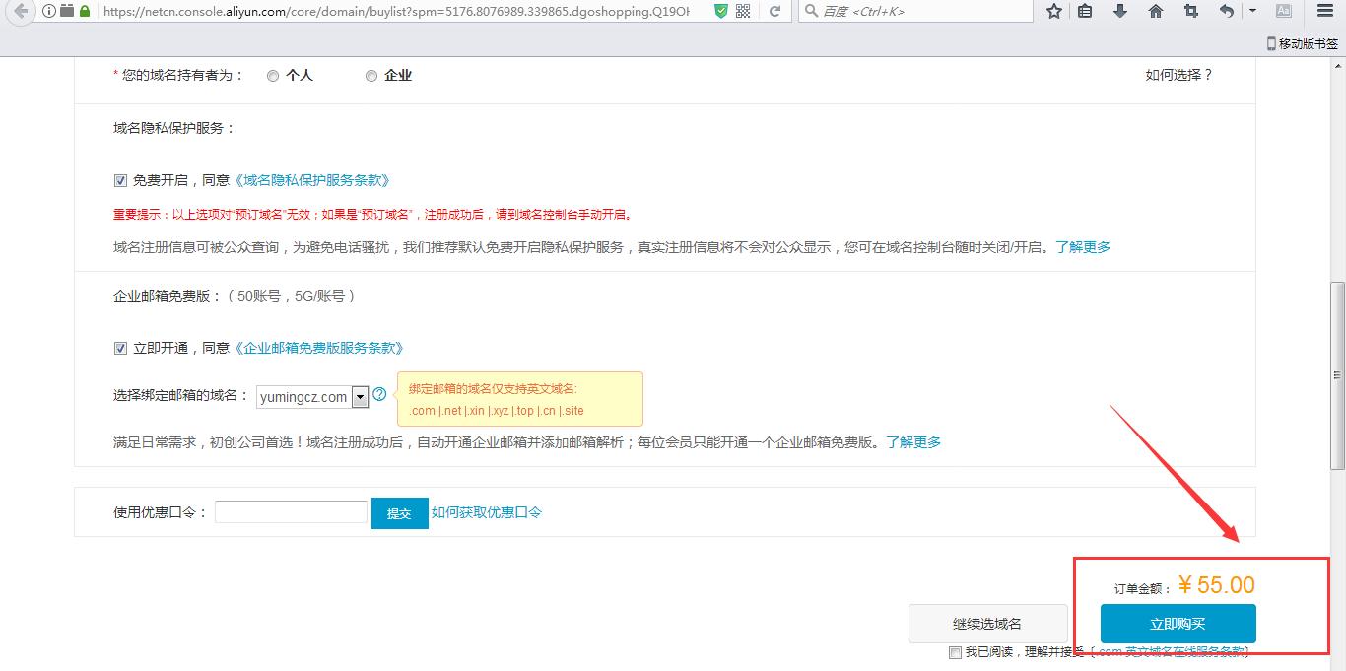Uncheck 免费开启 for privacy protection
Viewport: 1346px width, 671px height.
(x=120, y=181)
